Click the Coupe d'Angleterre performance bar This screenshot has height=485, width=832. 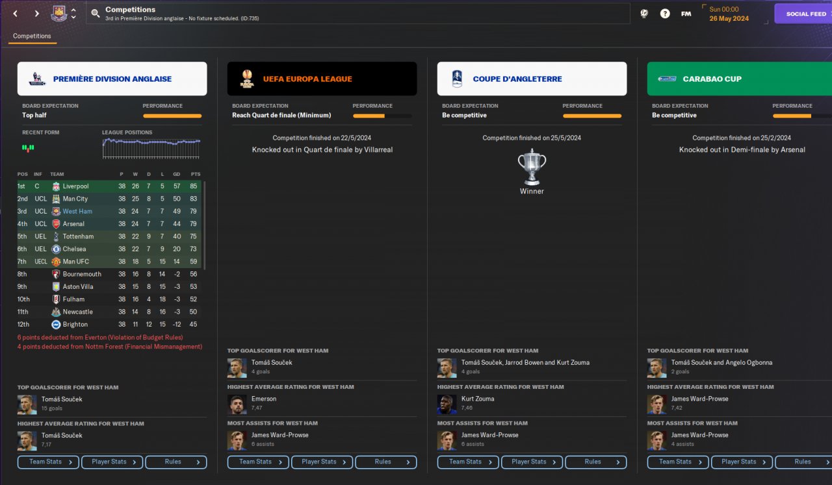click(x=592, y=116)
